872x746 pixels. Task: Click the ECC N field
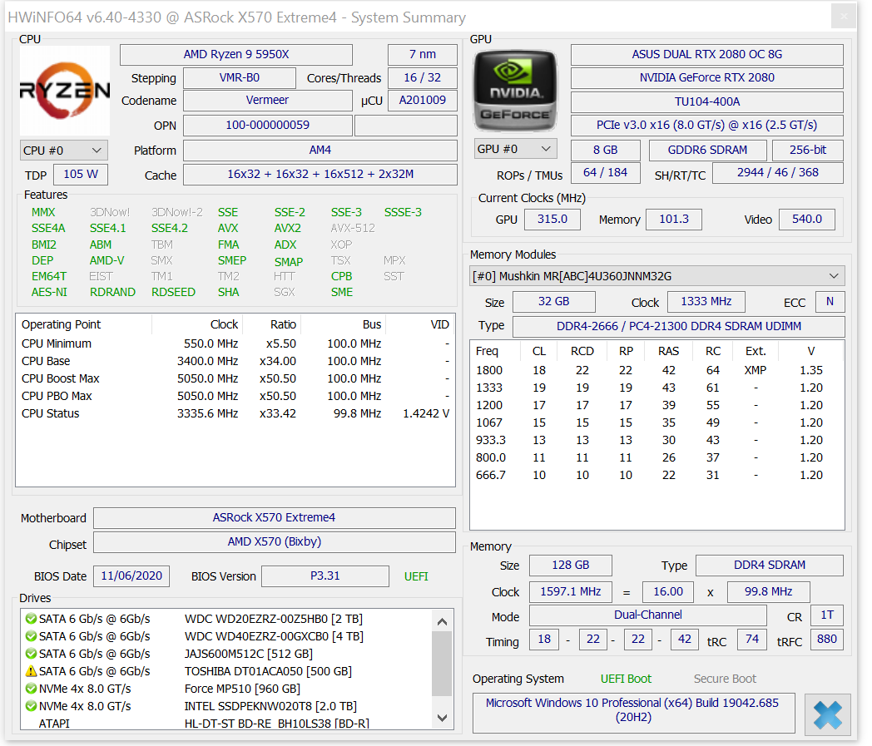[x=830, y=302]
